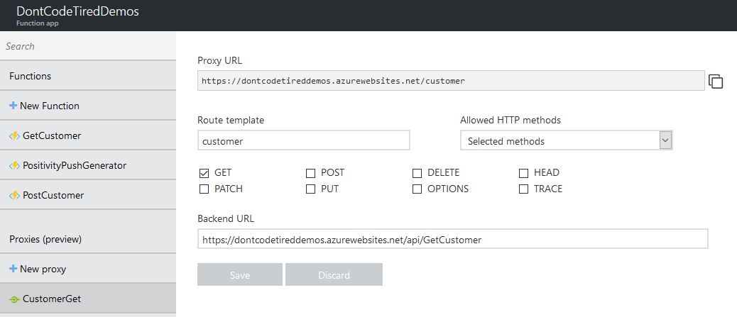The width and height of the screenshot is (737, 317).
Task: Enable the PUT method checkbox
Action: tap(310, 189)
